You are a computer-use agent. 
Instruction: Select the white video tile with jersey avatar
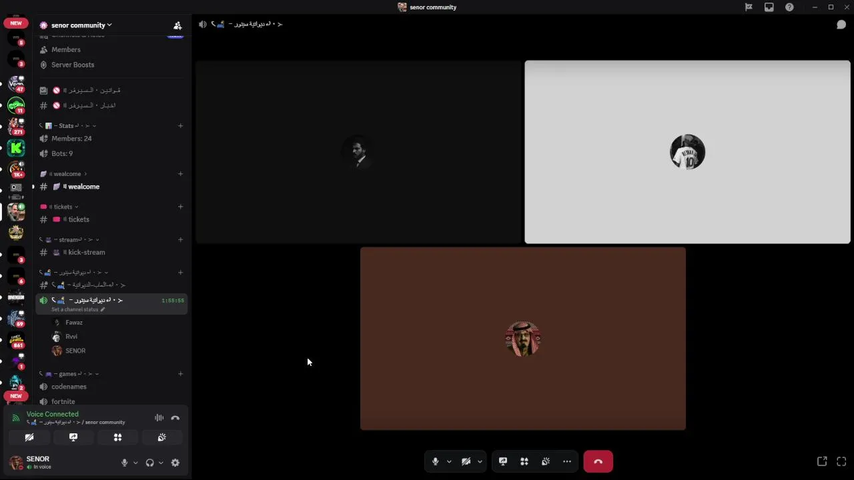click(x=687, y=152)
